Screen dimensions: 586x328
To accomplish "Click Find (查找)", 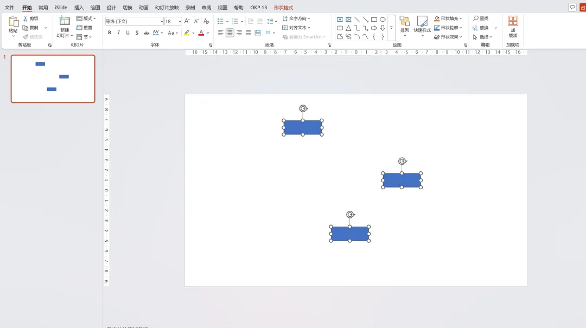I will coord(481,18).
